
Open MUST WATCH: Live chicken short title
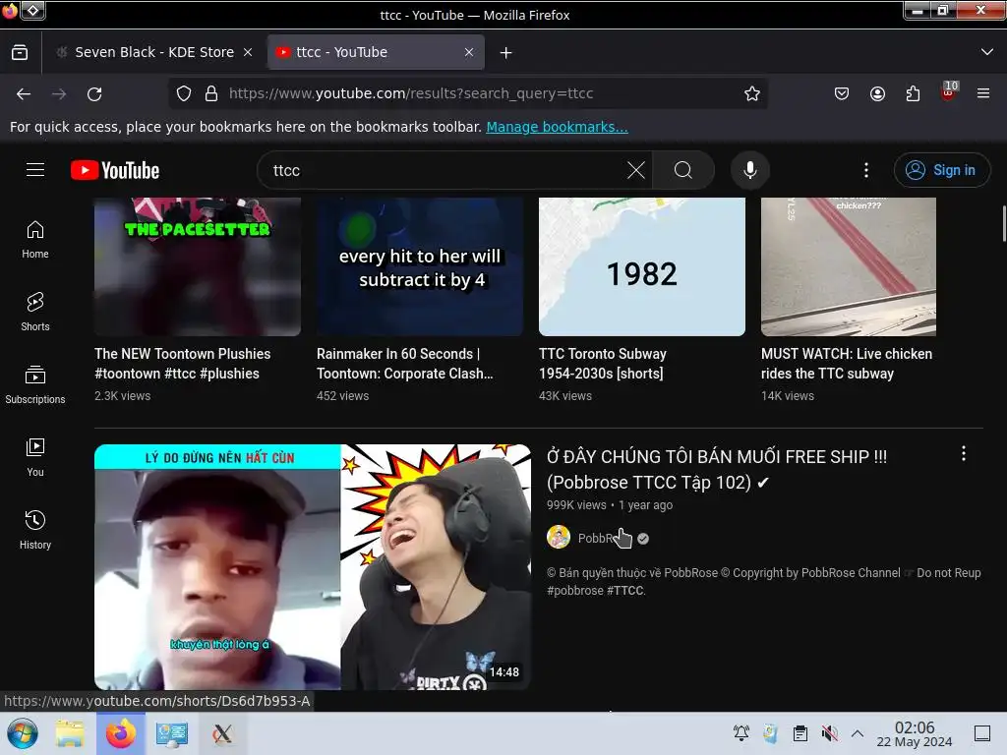tap(847, 364)
